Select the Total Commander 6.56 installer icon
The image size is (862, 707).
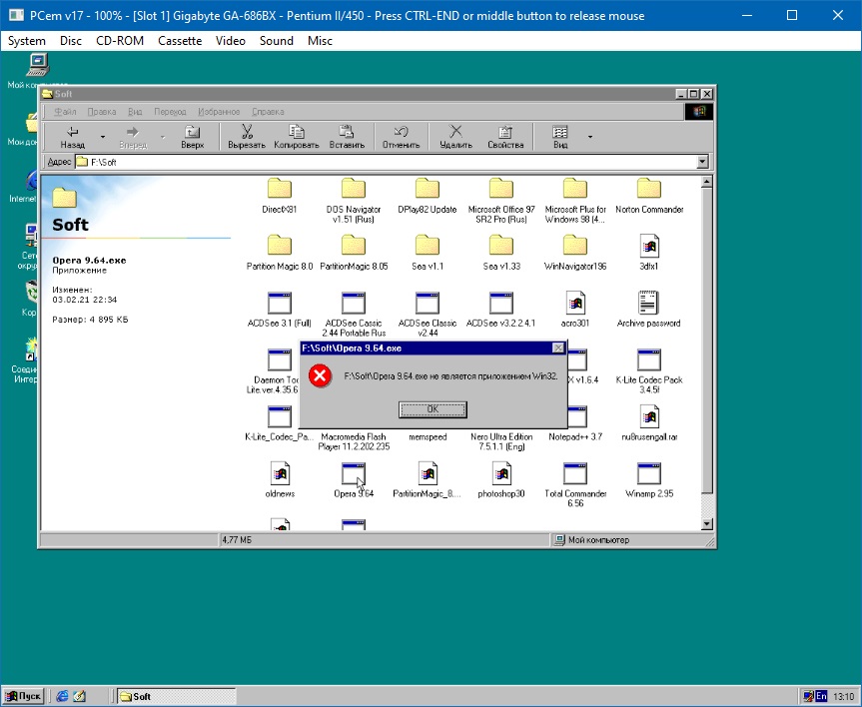click(575, 473)
